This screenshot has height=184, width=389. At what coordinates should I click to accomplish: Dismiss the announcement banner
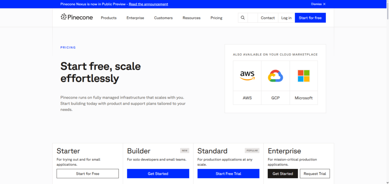(x=318, y=4)
